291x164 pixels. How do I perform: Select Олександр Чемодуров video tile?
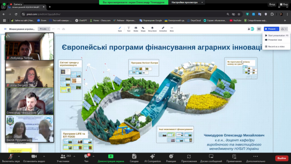tap(30, 101)
